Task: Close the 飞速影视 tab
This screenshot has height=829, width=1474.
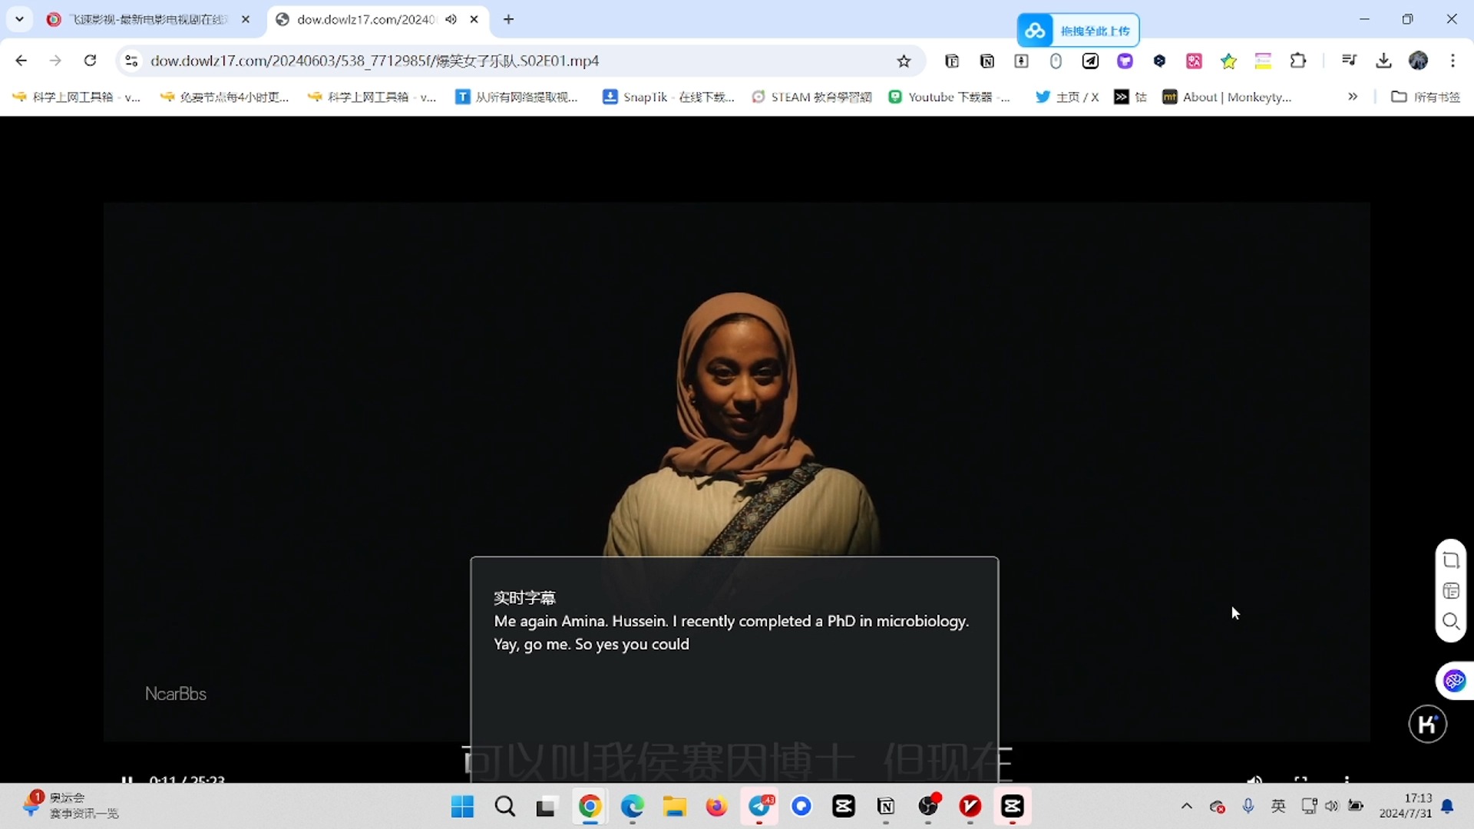Action: tap(246, 19)
